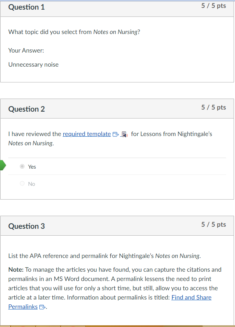
Task: Click the document audio icon beside the template link
Action: click(x=124, y=134)
